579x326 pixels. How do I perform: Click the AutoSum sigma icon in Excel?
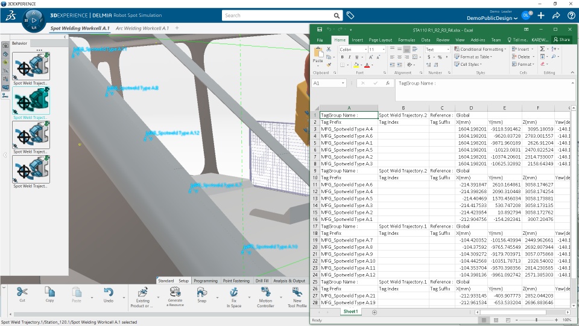[x=542, y=49]
